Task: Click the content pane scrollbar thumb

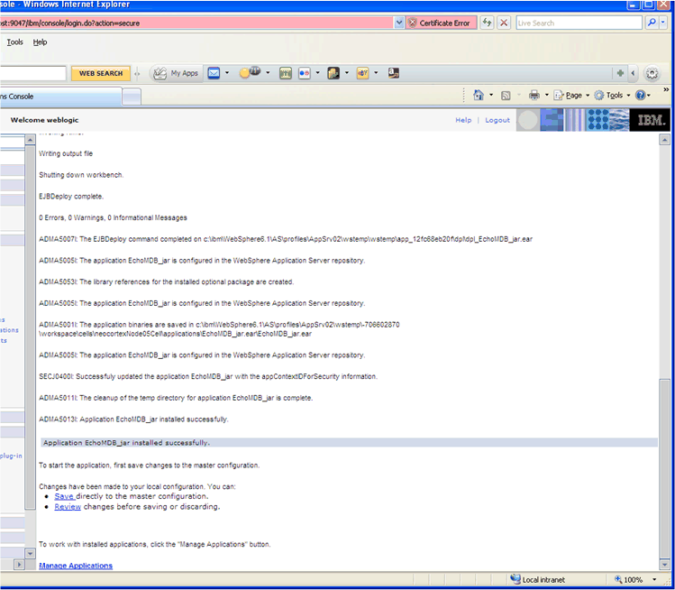Action: click(664, 469)
